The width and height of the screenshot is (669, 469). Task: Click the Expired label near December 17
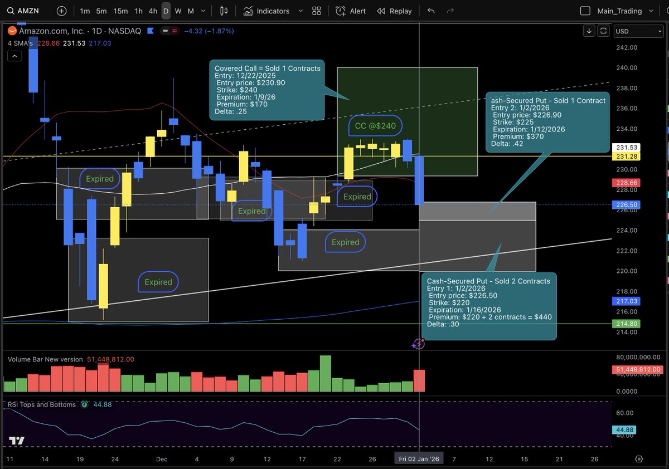click(345, 242)
